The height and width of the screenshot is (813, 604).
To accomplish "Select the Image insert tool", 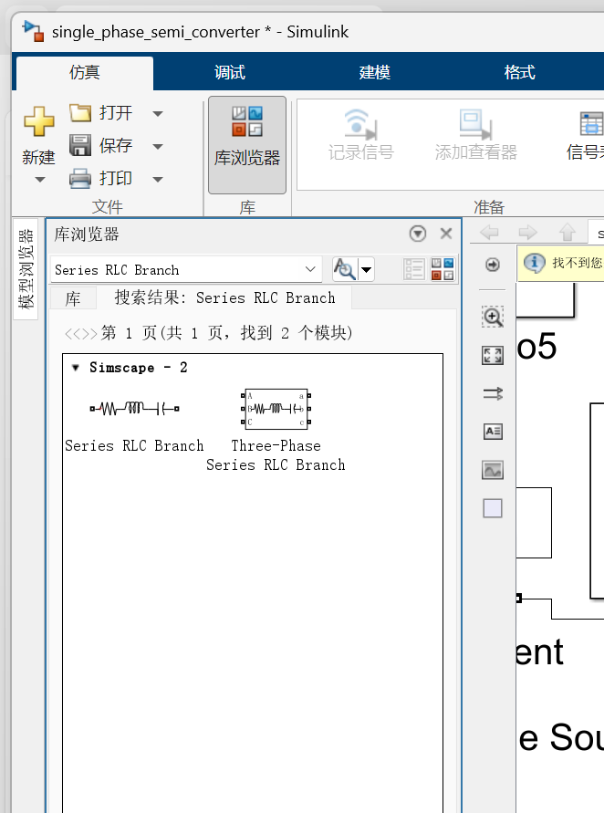I will point(493,470).
